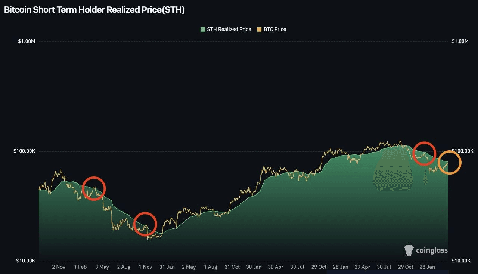This screenshot has width=478, height=274.
Task: Click the yellow BTC Price legend swatch
Action: tap(259, 29)
